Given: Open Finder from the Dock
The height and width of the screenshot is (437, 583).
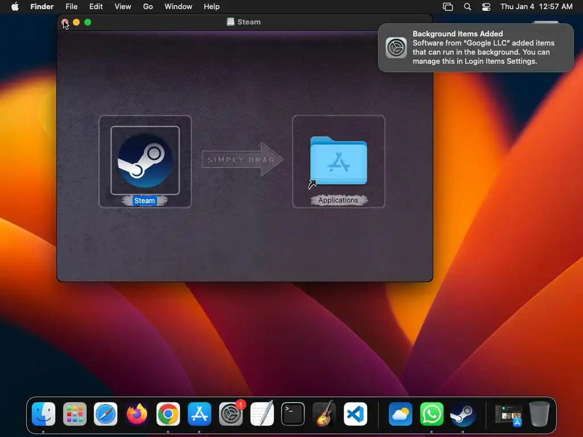Looking at the screenshot, I should [43, 414].
